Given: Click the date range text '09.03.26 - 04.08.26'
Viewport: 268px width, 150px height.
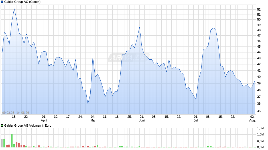Looking at the screenshot, I should pyautogui.click(x=16, y=113).
